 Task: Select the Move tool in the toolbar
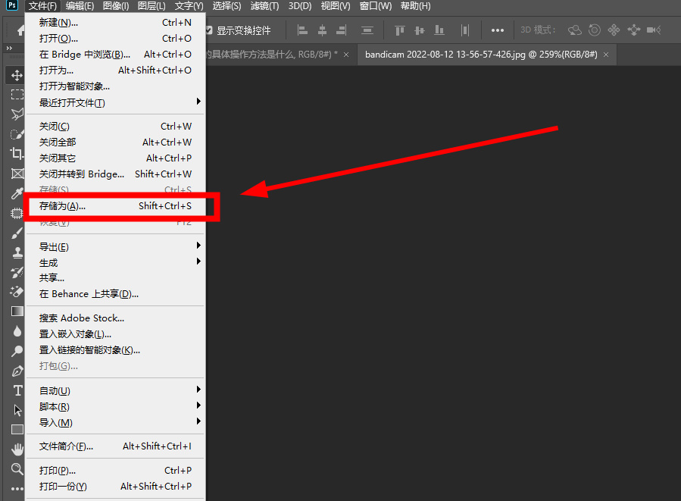tap(17, 75)
